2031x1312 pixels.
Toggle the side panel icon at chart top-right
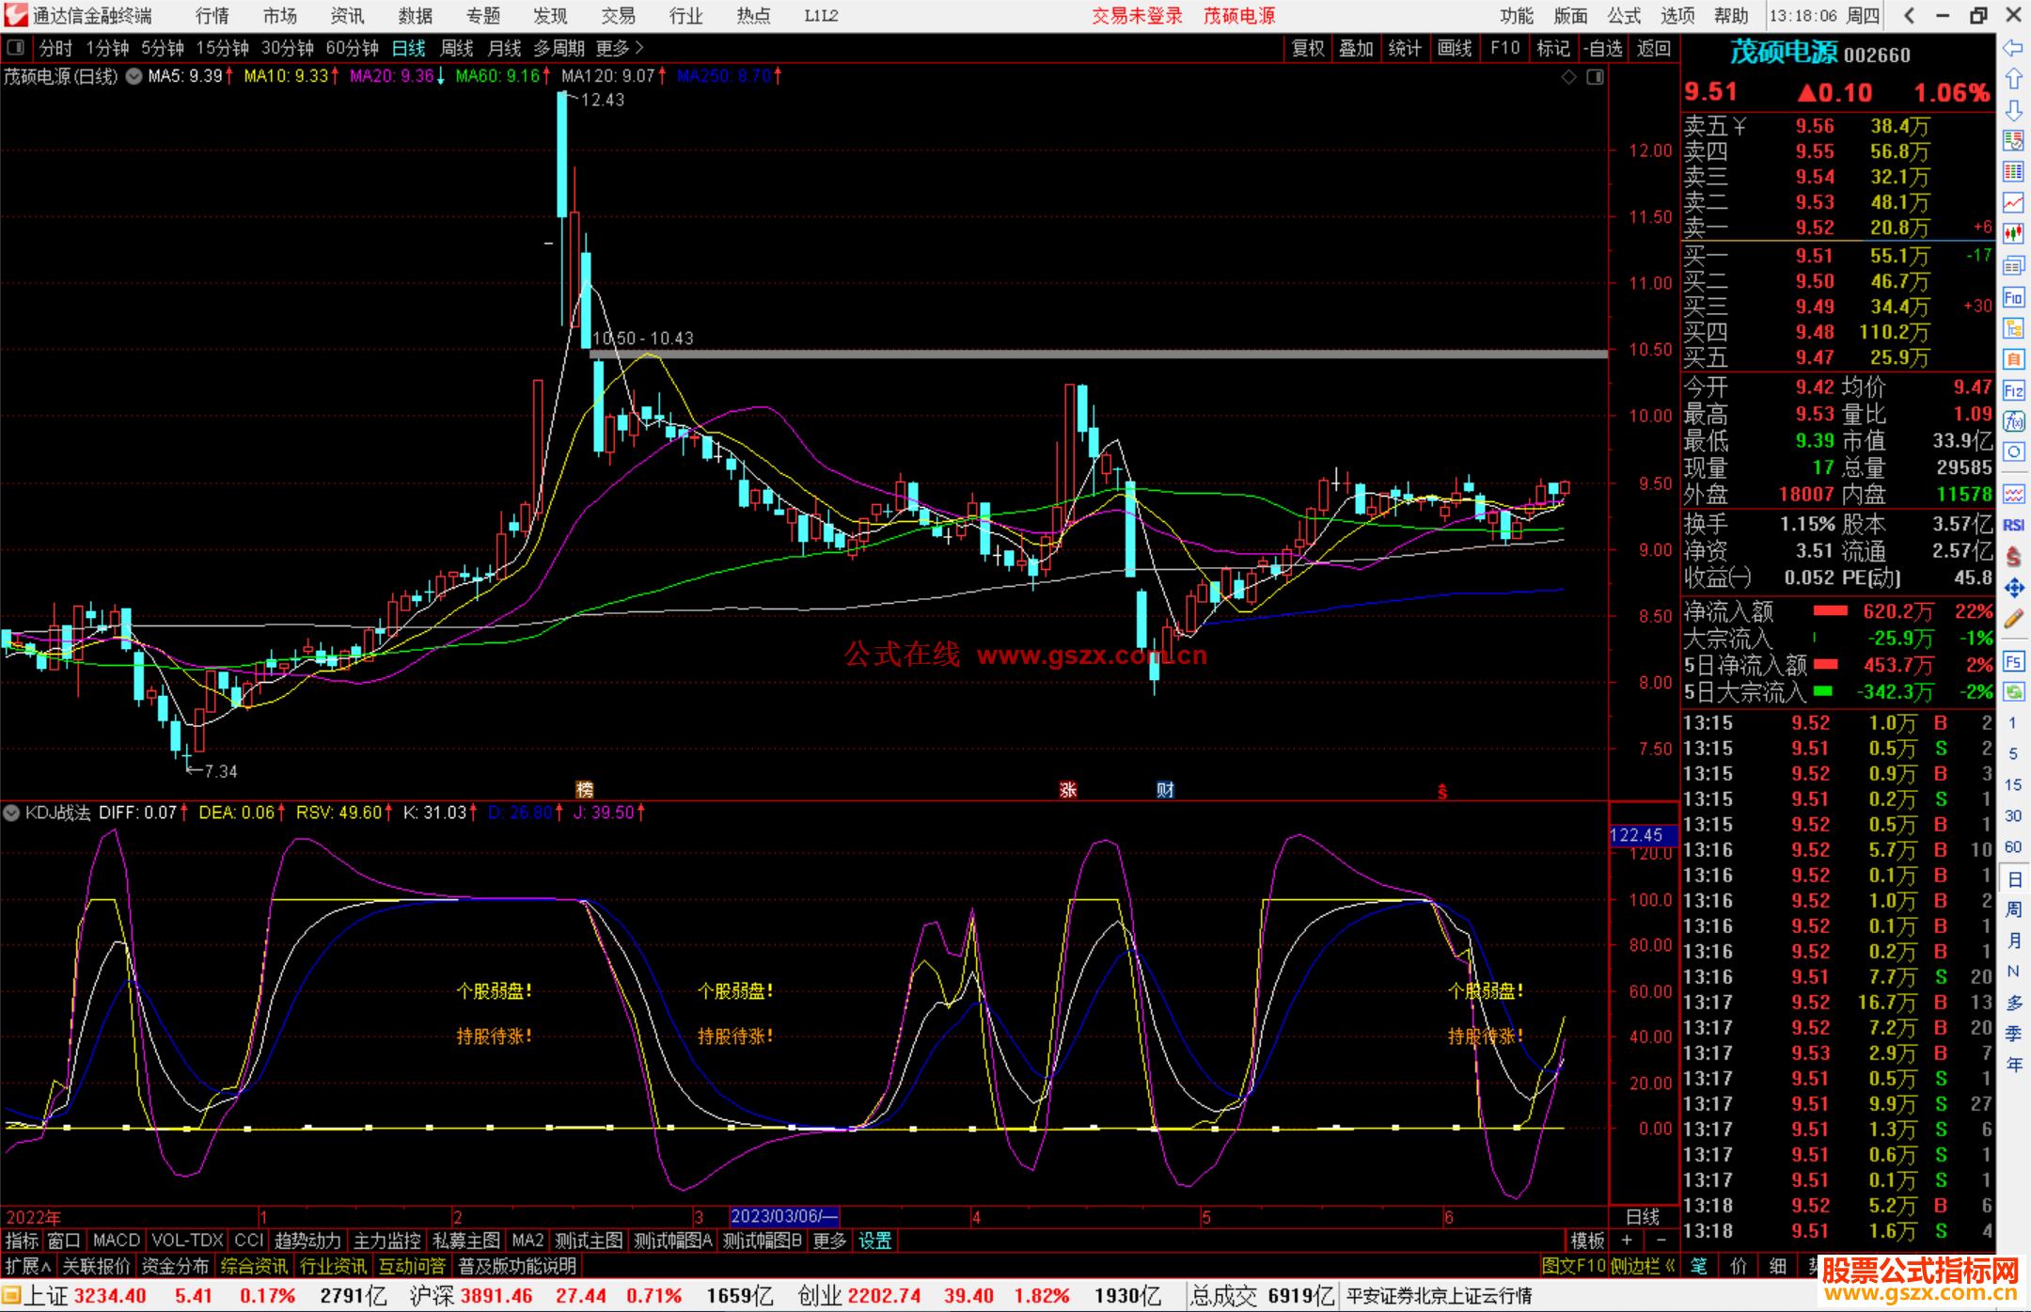click(1595, 77)
